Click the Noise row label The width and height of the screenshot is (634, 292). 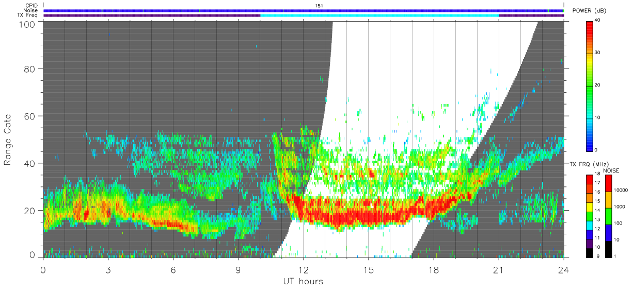pyautogui.click(x=30, y=10)
